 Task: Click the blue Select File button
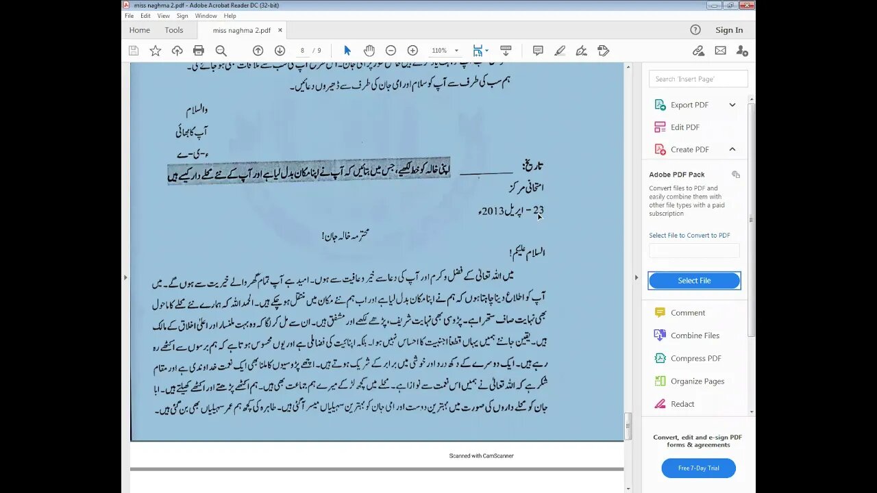click(x=694, y=281)
